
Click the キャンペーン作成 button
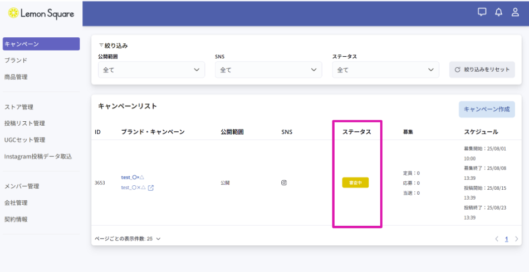(x=486, y=110)
